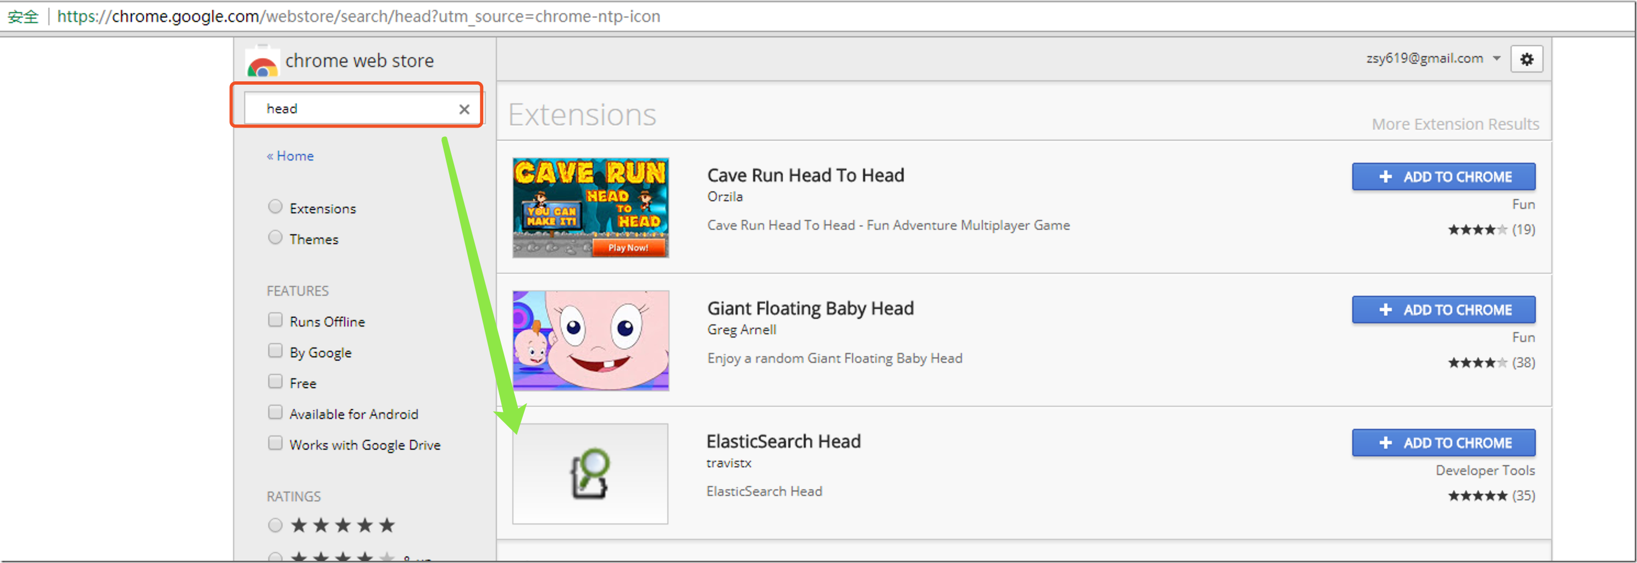Click 'ElasticSearch Head' description under travistx
Image resolution: width=1637 pixels, height=563 pixels.
pos(764,492)
